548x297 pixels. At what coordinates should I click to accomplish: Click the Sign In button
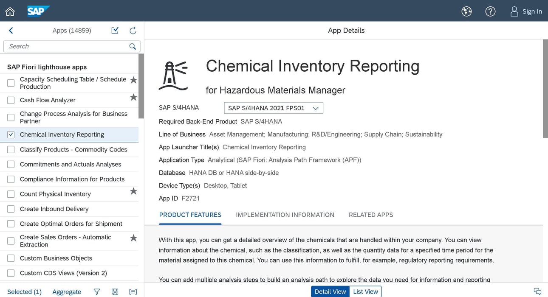[526, 11]
